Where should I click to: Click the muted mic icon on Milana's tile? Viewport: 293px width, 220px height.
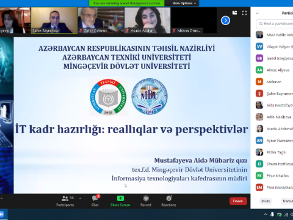click(174, 31)
